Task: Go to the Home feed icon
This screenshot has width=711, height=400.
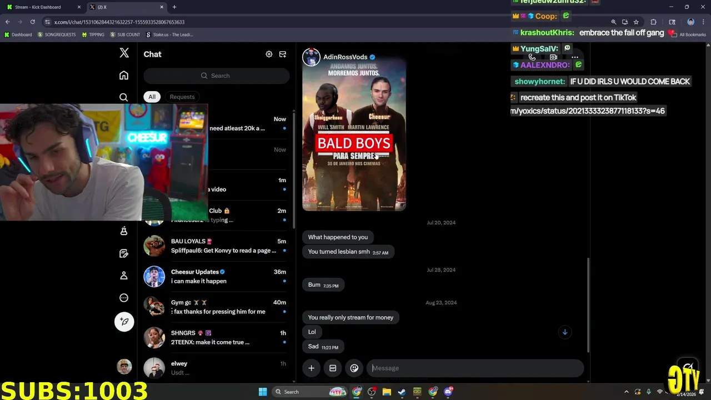Action: (x=124, y=76)
